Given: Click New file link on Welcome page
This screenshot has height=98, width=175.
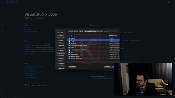Looking at the screenshot, I should [27, 28].
